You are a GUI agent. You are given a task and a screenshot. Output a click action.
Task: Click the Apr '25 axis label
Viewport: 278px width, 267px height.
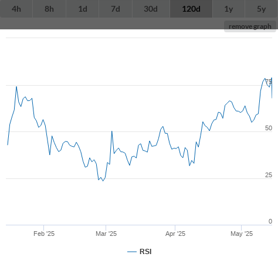tap(175, 234)
